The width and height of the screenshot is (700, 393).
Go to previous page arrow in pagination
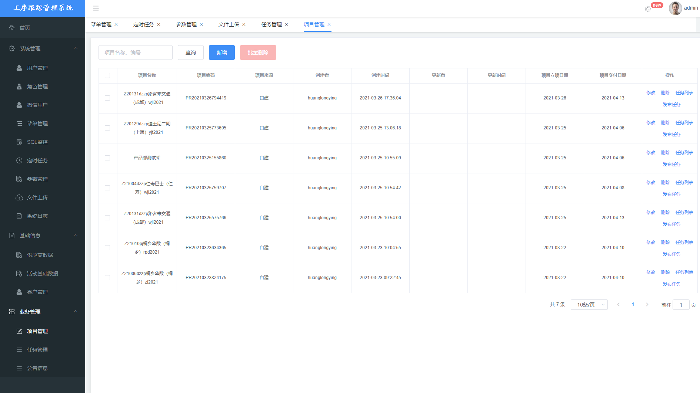(x=619, y=305)
